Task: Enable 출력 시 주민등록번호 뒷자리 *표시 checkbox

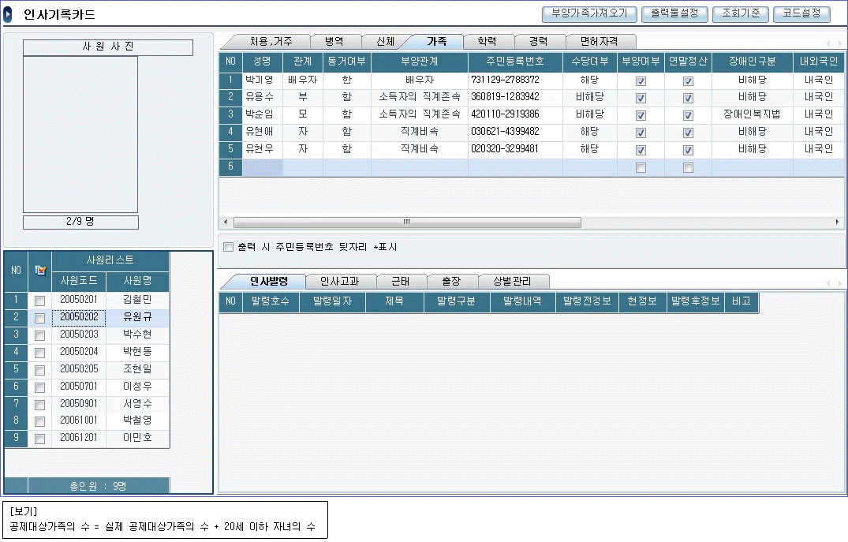Action: pyautogui.click(x=229, y=247)
